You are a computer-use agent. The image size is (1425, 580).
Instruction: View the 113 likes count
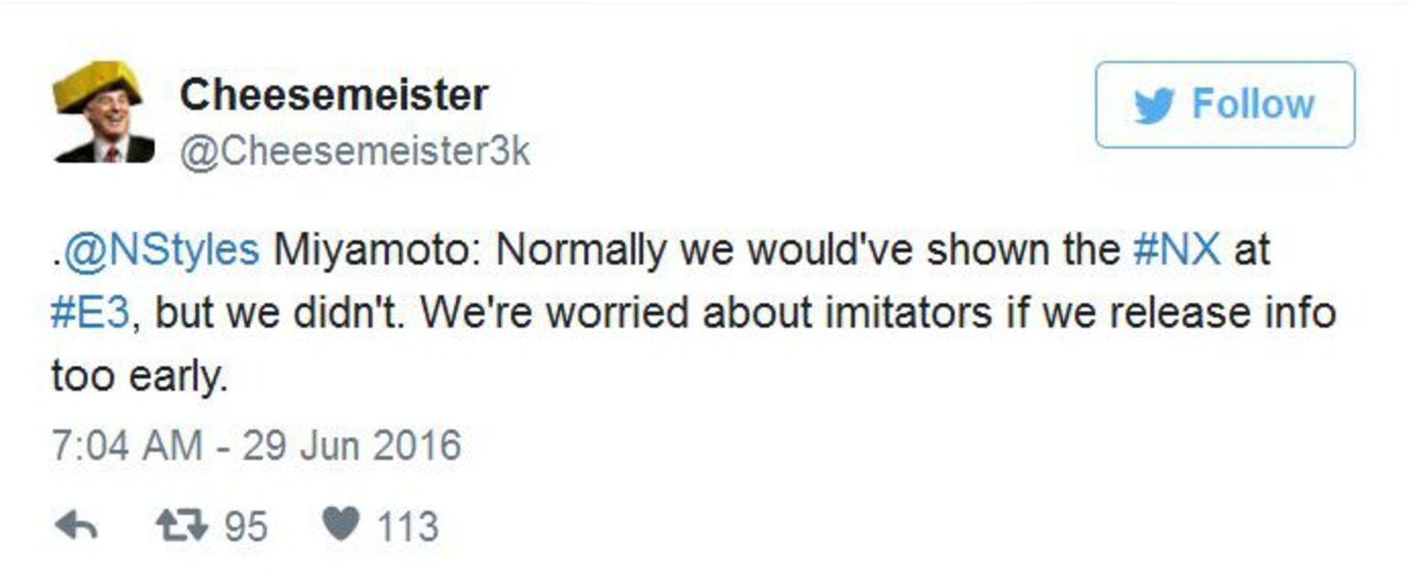(x=408, y=527)
